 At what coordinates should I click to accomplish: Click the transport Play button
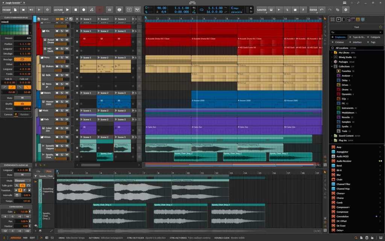click(68, 10)
